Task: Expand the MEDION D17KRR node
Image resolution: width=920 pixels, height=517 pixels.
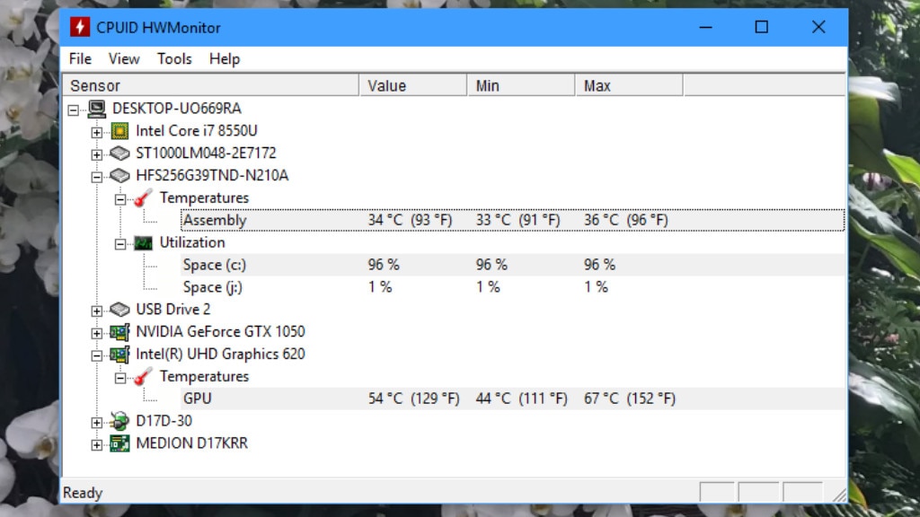Action: (97, 444)
